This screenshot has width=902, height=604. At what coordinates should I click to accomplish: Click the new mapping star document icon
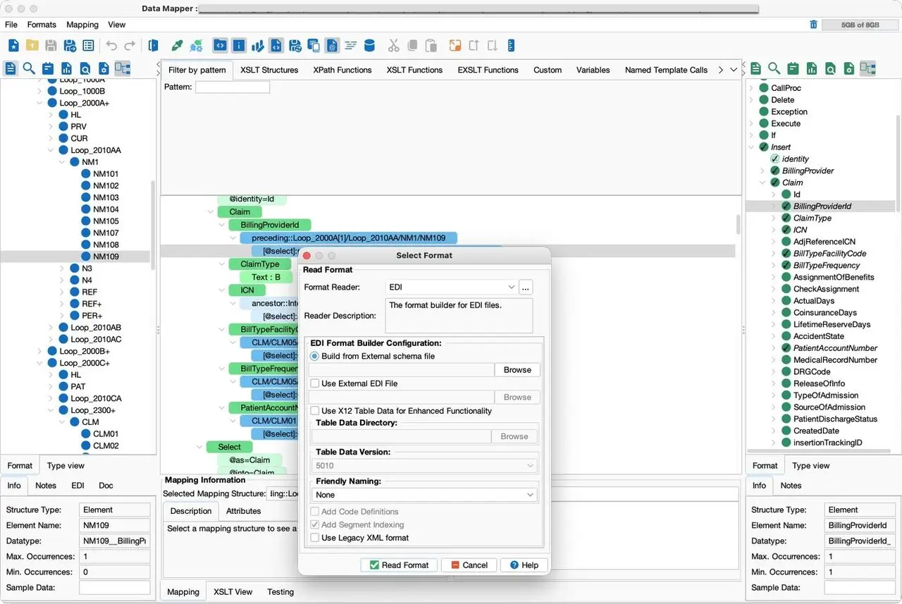coord(13,46)
